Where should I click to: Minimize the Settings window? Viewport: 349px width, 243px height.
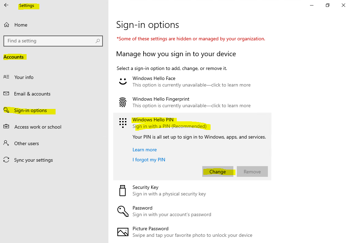click(312, 5)
